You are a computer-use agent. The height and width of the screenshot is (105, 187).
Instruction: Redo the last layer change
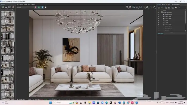click(x=179, y=8)
